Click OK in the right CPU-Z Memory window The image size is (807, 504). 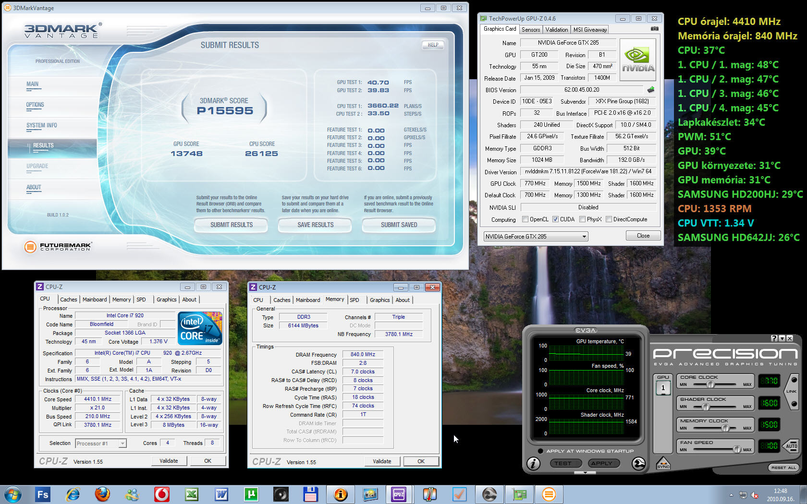[421, 461]
